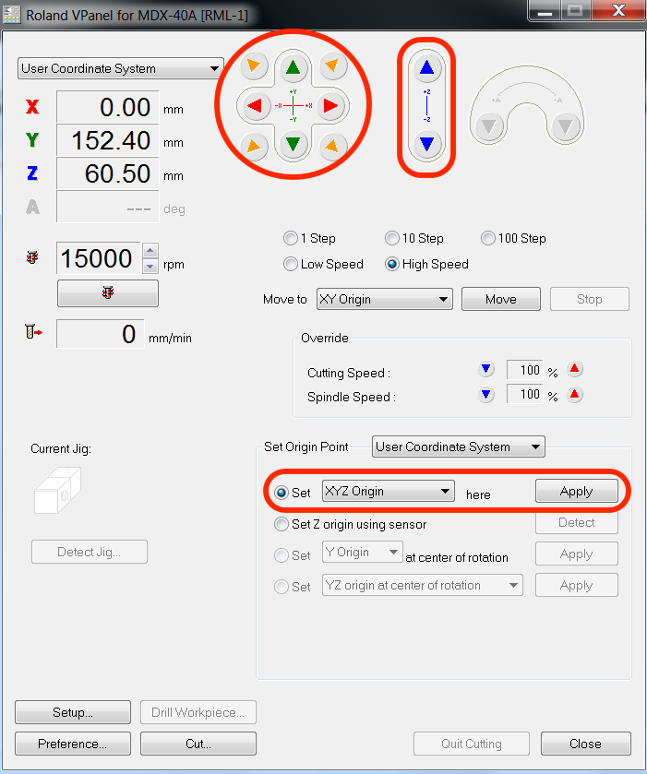Open the Y Origin dropdown
The height and width of the screenshot is (774, 647).
tap(363, 552)
